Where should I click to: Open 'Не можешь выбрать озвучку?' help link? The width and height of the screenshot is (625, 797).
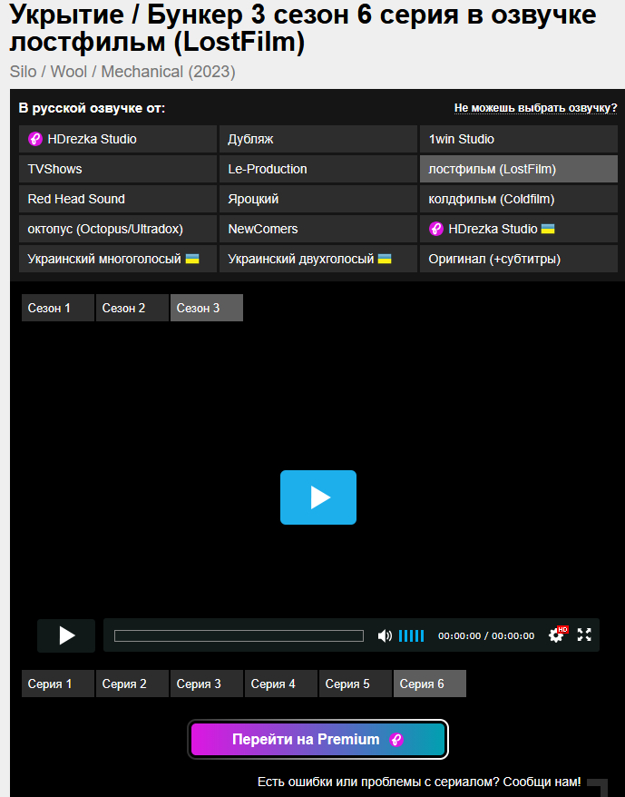click(x=535, y=108)
